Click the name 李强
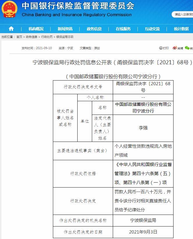The height and width of the screenshot is (239, 193). coord(143,128)
